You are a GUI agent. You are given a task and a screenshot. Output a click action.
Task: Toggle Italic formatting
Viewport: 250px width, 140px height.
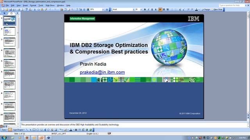point(148,9)
